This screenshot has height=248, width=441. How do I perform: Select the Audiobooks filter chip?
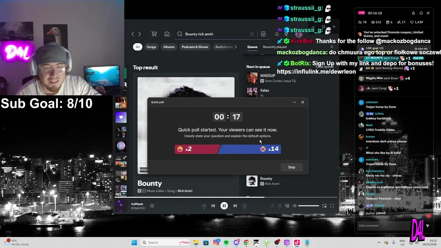[x=224, y=47]
